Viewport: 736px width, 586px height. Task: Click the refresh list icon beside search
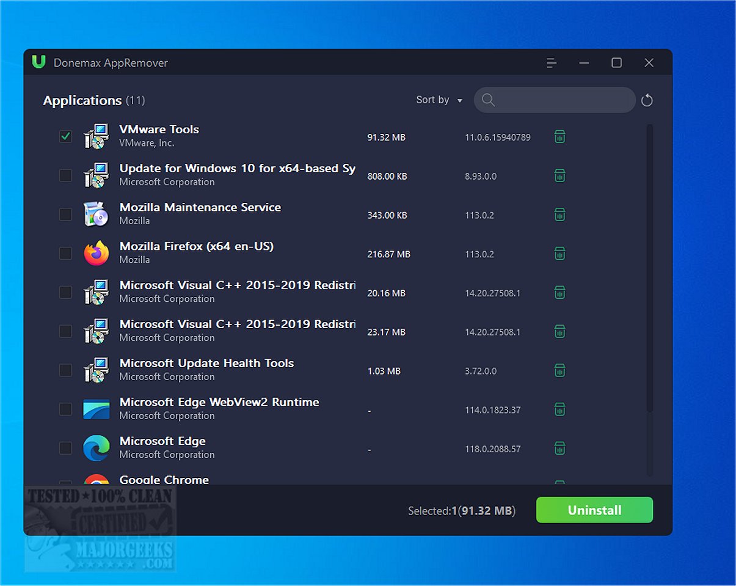click(x=647, y=100)
